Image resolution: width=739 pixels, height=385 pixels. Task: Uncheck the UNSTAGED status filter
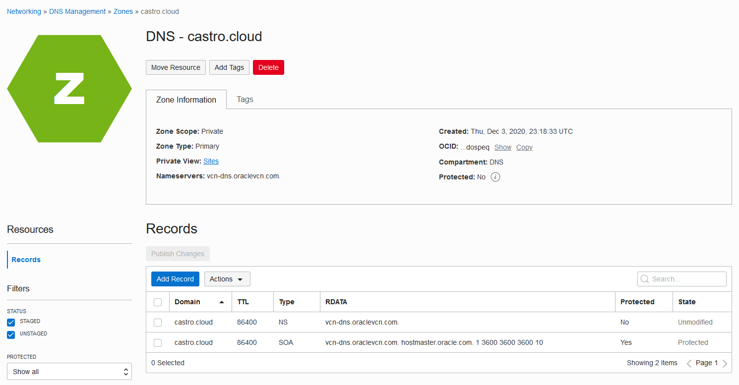point(11,335)
